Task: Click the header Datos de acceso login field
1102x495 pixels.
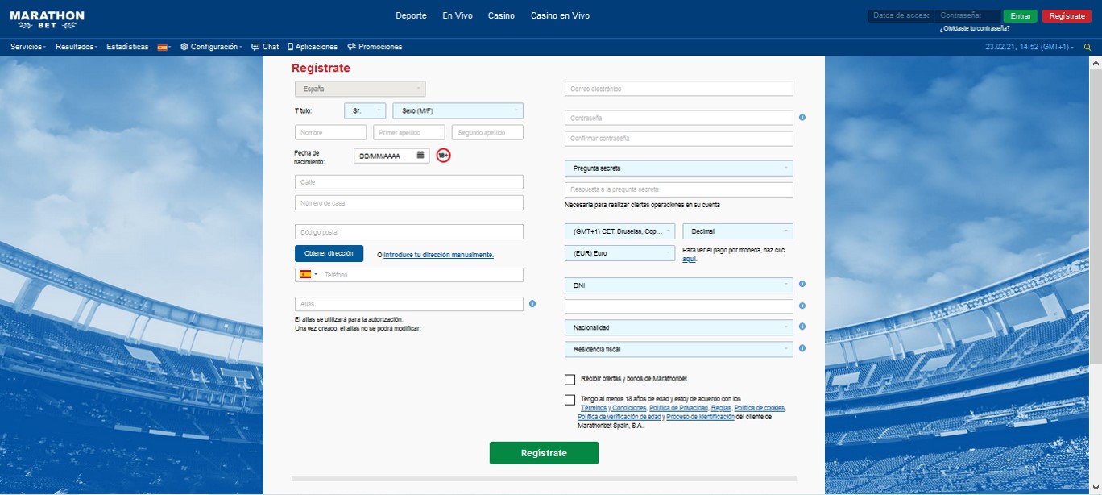Action: click(901, 16)
